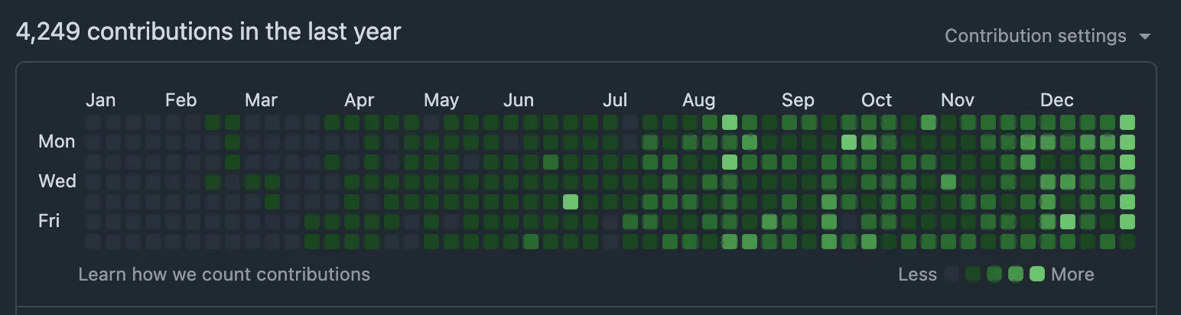Click the darkest green legend swatch
This screenshot has width=1181, height=315.
pos(973,274)
